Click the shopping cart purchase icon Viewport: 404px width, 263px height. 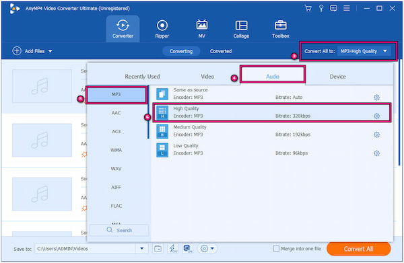point(308,8)
